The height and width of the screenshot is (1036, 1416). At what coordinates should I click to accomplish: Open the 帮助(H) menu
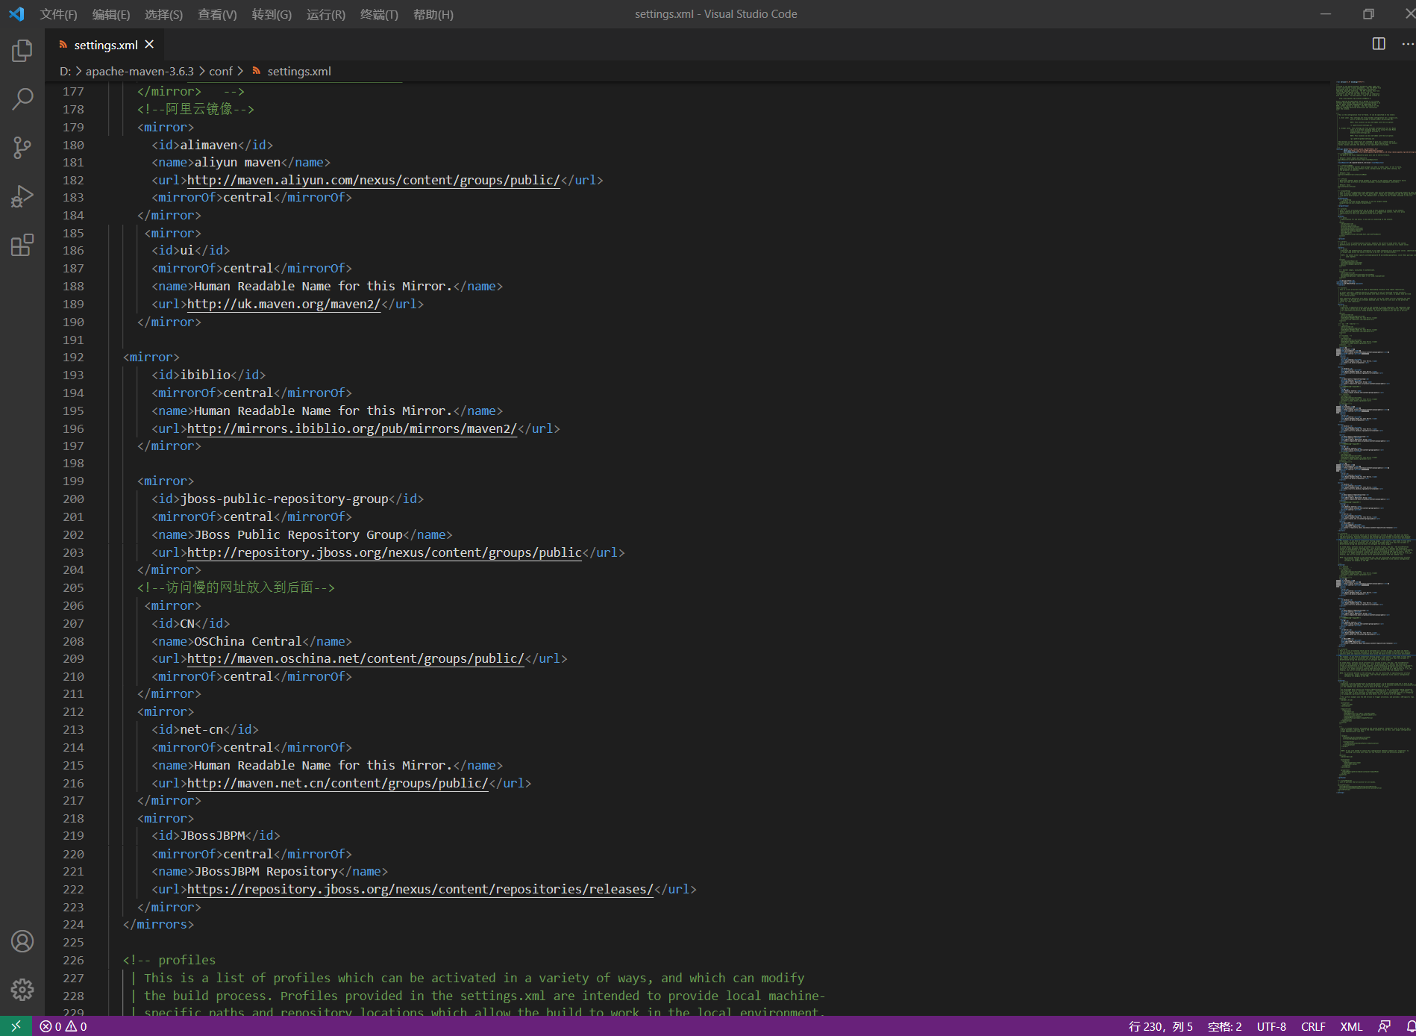(433, 14)
